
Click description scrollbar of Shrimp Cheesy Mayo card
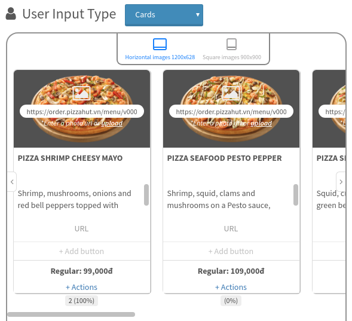(x=146, y=195)
